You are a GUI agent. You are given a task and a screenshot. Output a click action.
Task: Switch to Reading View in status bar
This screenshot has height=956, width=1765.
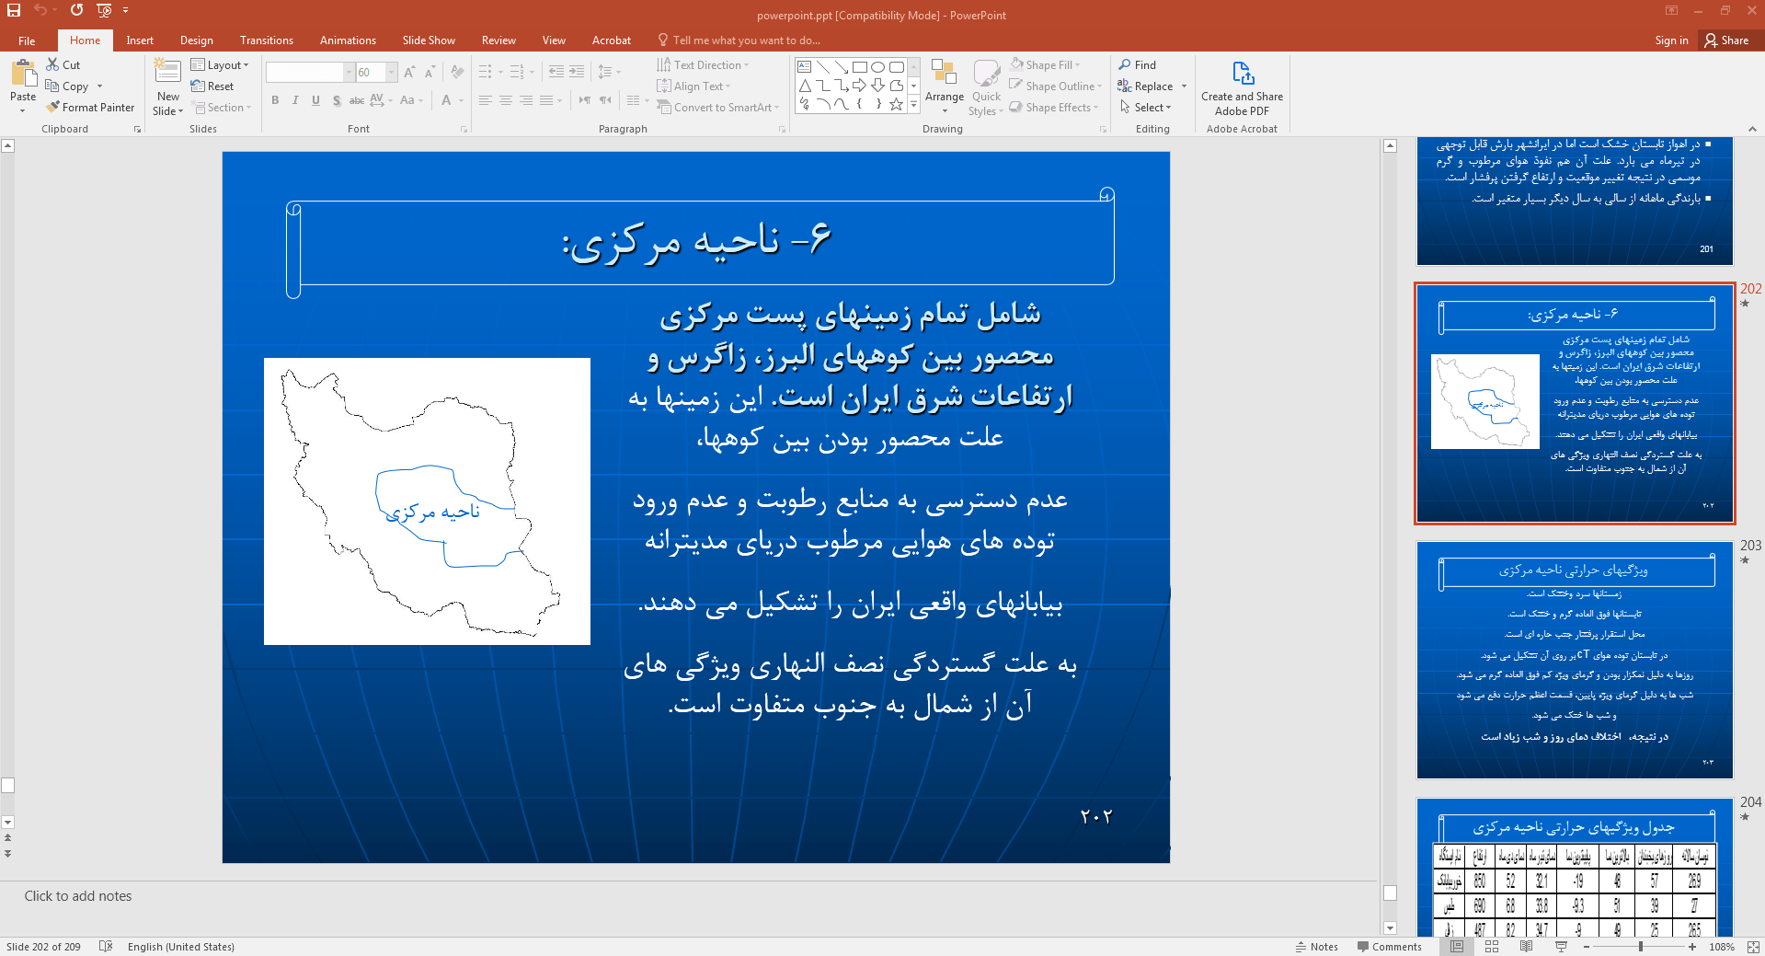coord(1526,946)
